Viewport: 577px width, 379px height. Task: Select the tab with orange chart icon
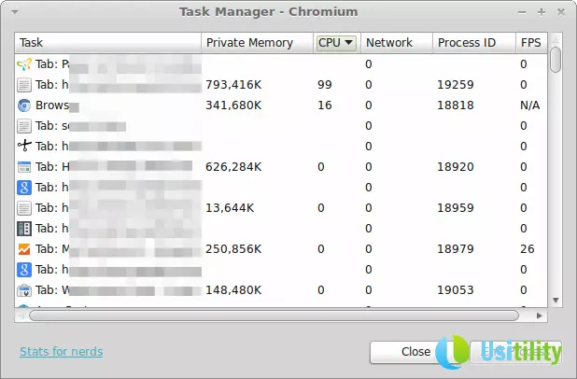[x=24, y=249]
